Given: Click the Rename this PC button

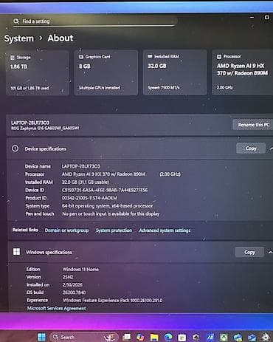Looking at the screenshot, I should coord(253,125).
